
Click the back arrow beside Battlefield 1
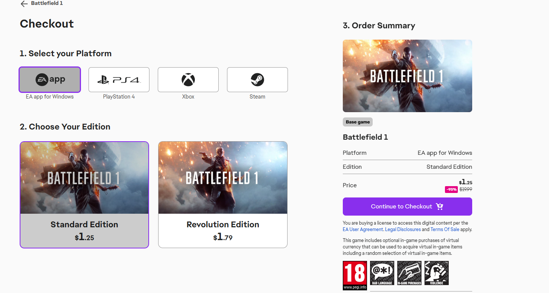pyautogui.click(x=24, y=4)
